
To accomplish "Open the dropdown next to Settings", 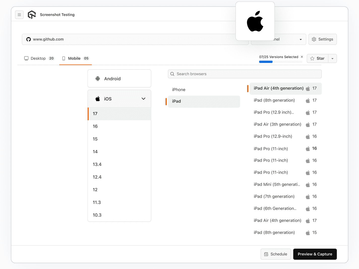I will coord(301,39).
